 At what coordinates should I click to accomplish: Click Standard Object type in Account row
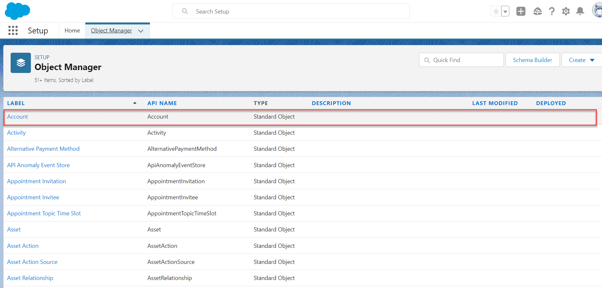click(274, 117)
